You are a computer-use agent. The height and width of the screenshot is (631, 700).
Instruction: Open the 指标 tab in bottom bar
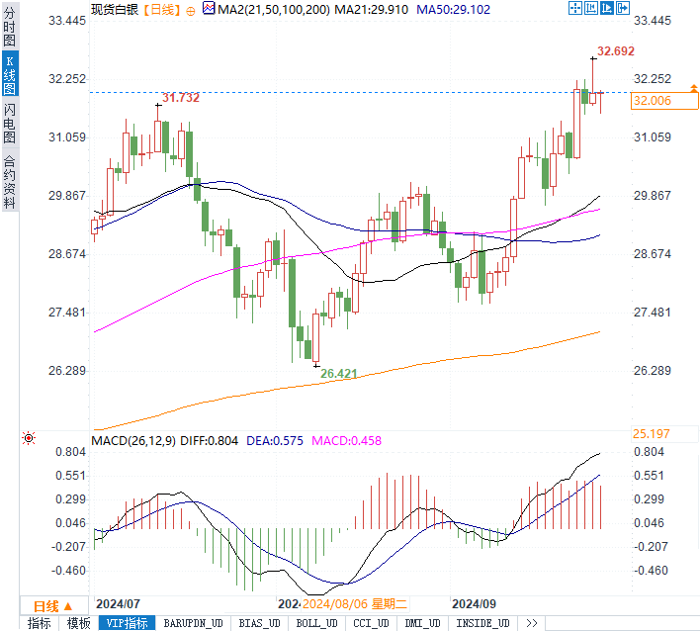click(x=40, y=623)
